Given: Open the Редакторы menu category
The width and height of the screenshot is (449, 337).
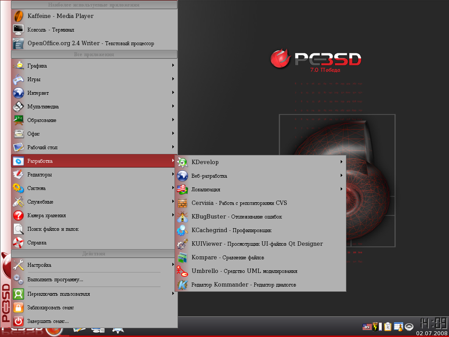Looking at the screenshot, I should pyautogui.click(x=93, y=175).
